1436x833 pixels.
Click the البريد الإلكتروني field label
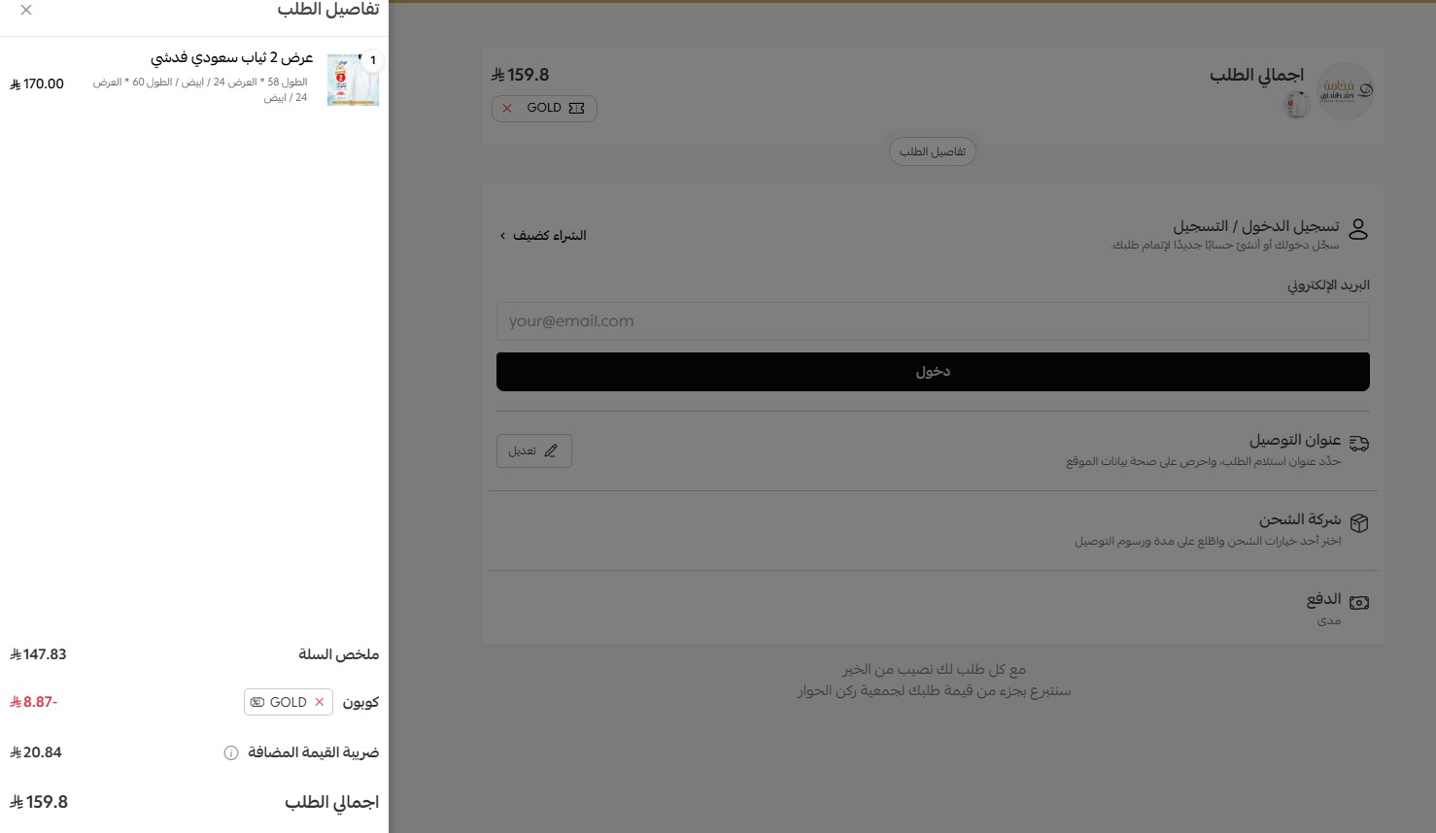(x=1328, y=285)
